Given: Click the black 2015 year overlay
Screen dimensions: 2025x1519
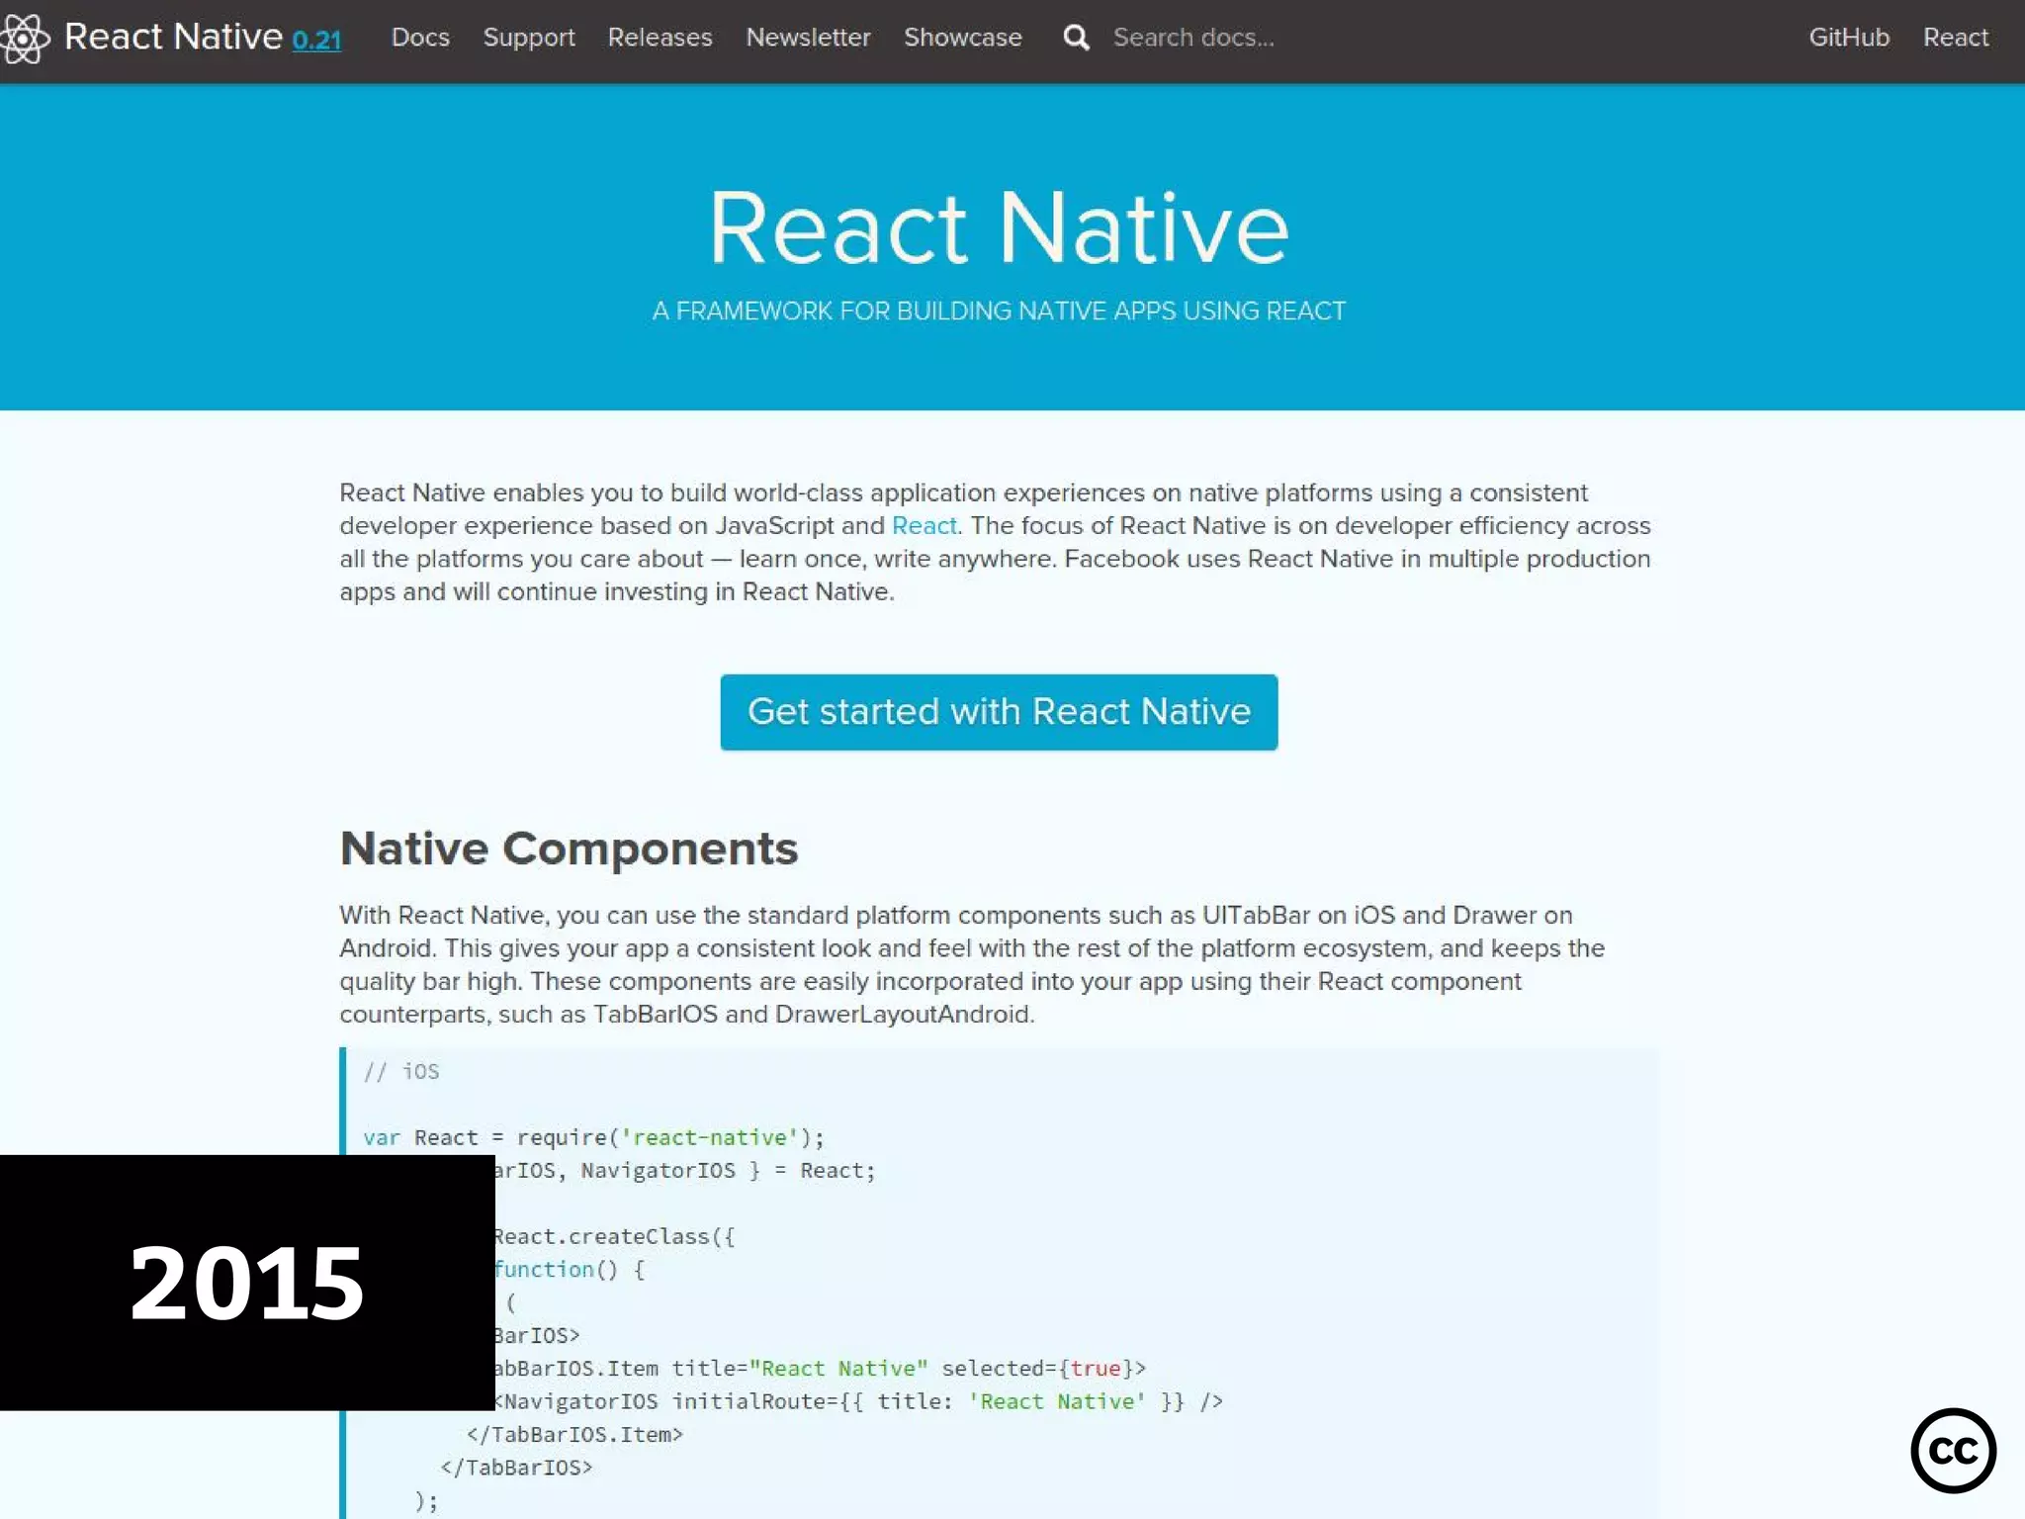Looking at the screenshot, I should click(x=247, y=1282).
